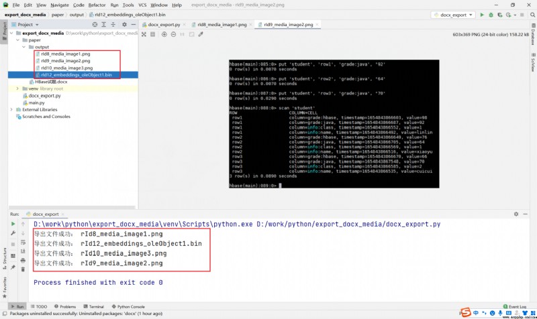Open profiler options dropdown arrow
Screen dimensions: 537x319
click(x=515, y=15)
